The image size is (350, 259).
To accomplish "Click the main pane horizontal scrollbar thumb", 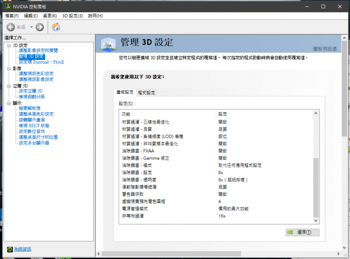I will [171, 254].
